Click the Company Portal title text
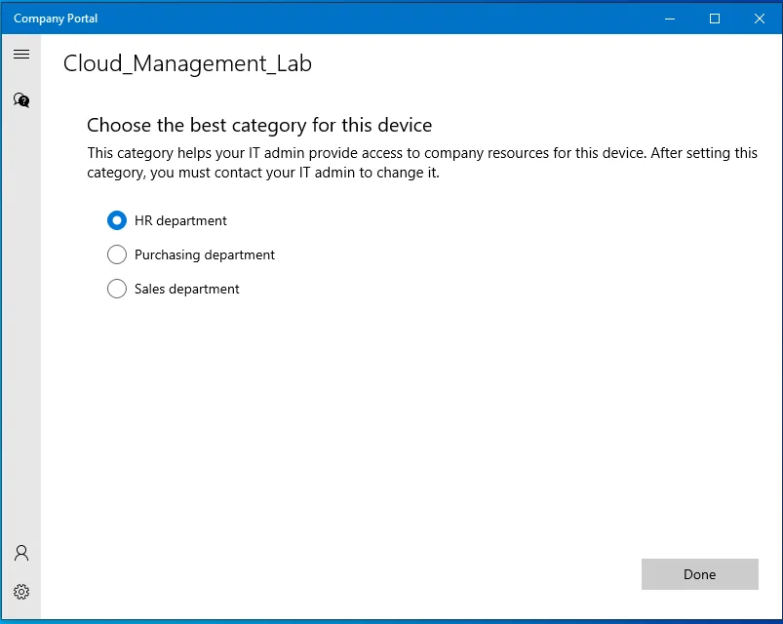The height and width of the screenshot is (624, 783). point(56,19)
